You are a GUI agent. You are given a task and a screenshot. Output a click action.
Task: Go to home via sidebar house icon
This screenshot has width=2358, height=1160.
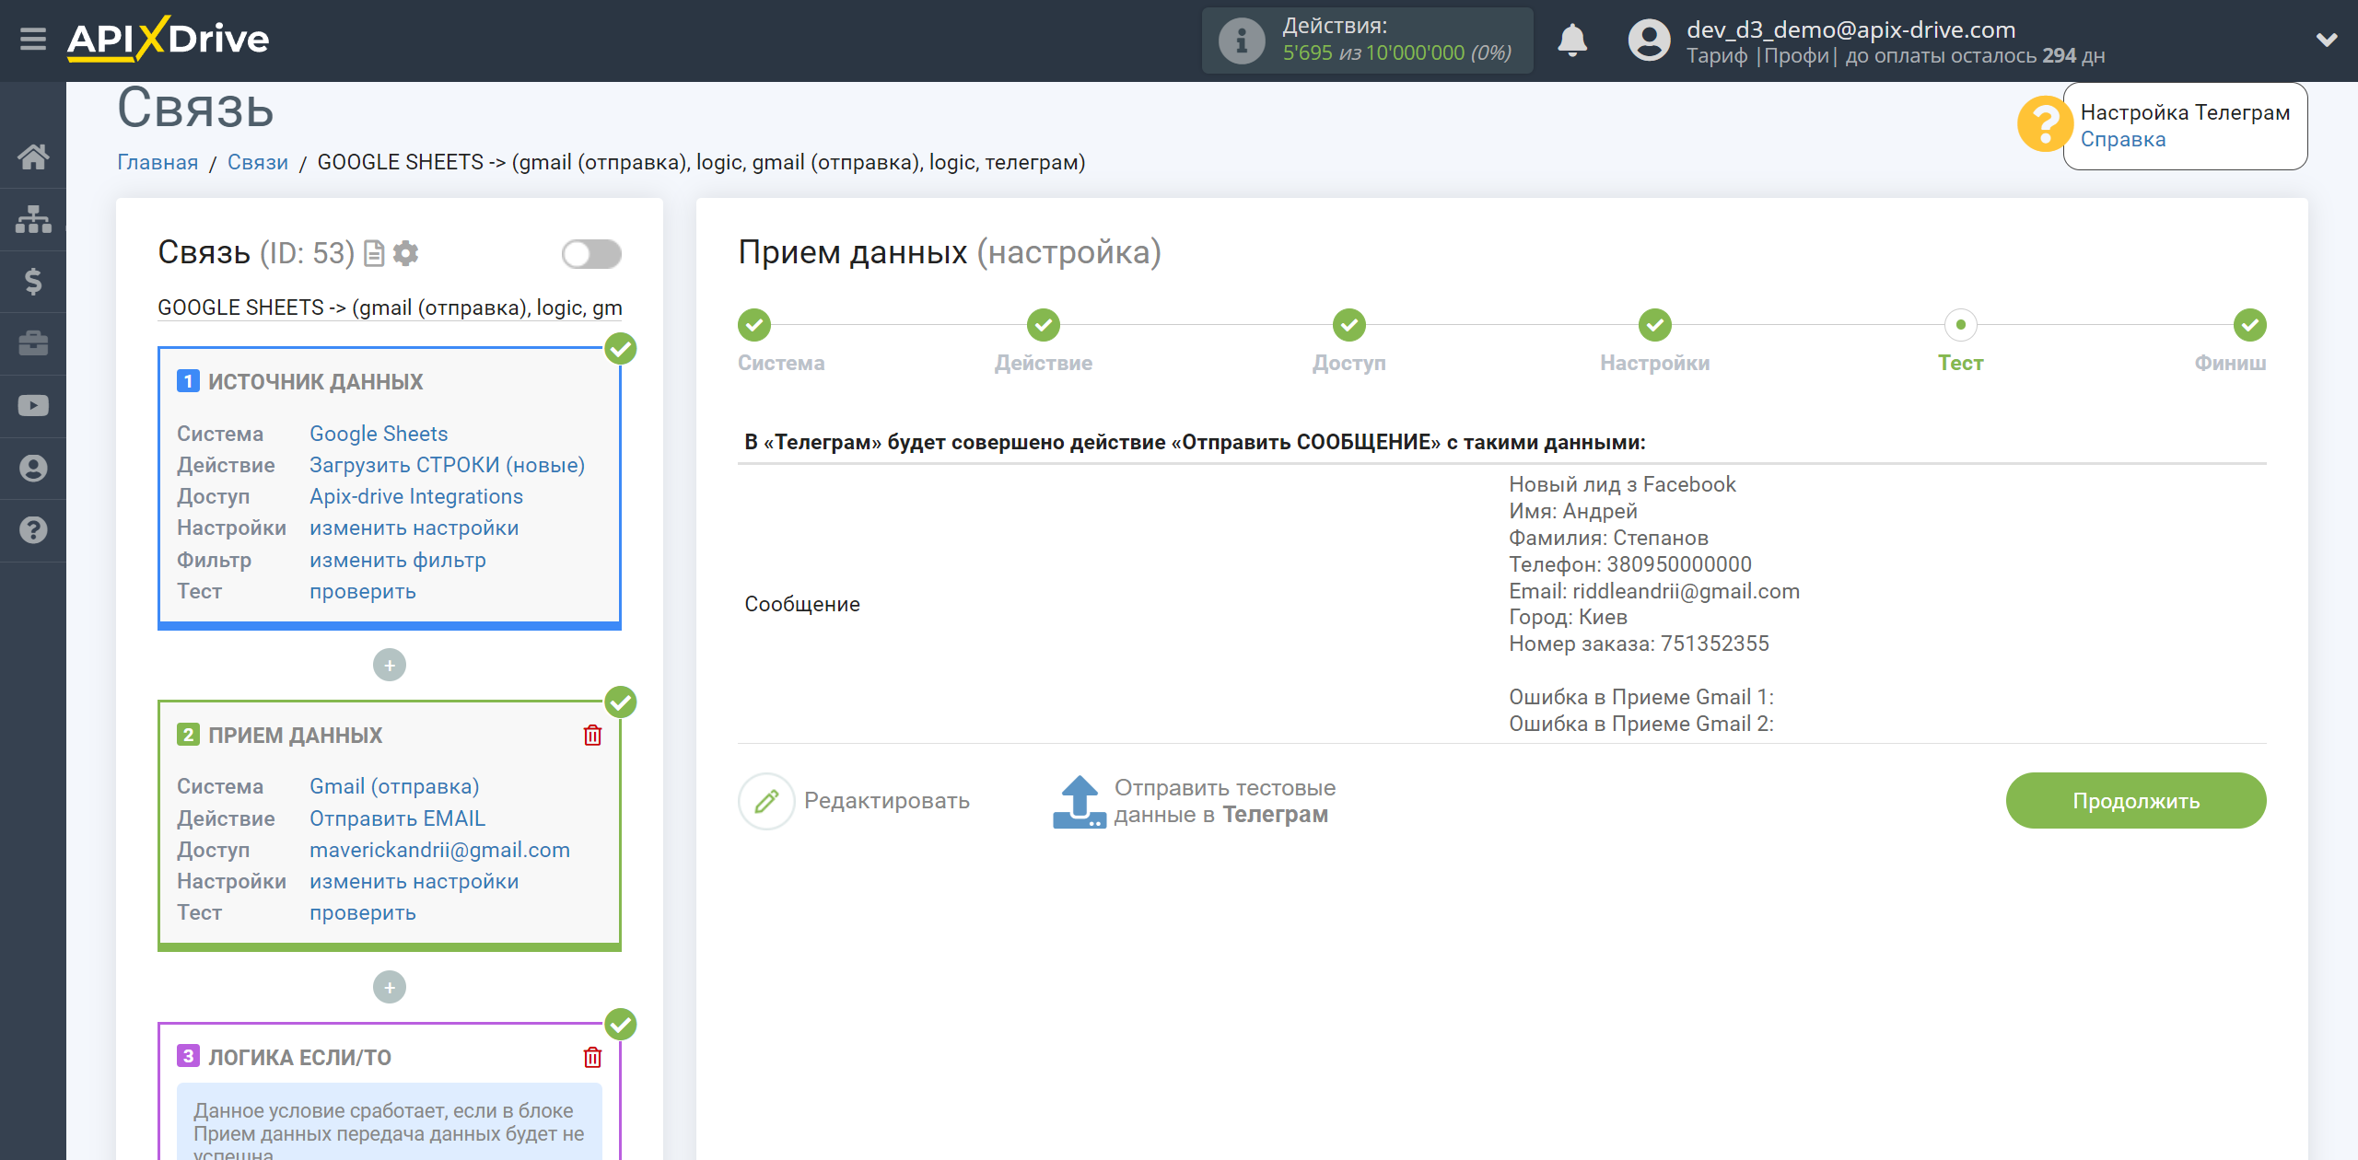coord(33,157)
